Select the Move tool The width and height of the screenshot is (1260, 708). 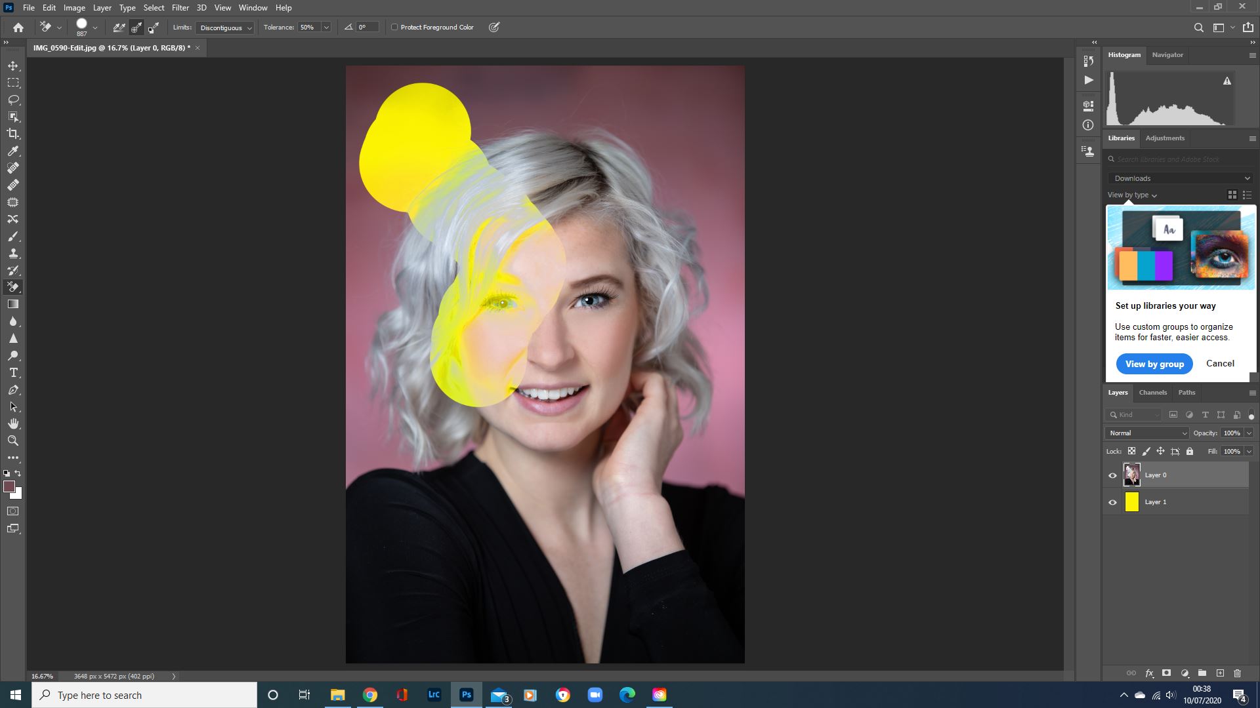coord(13,66)
